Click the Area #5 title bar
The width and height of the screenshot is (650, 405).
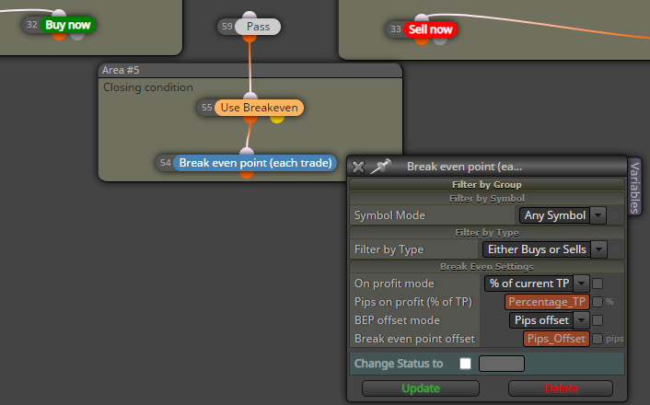[250, 70]
